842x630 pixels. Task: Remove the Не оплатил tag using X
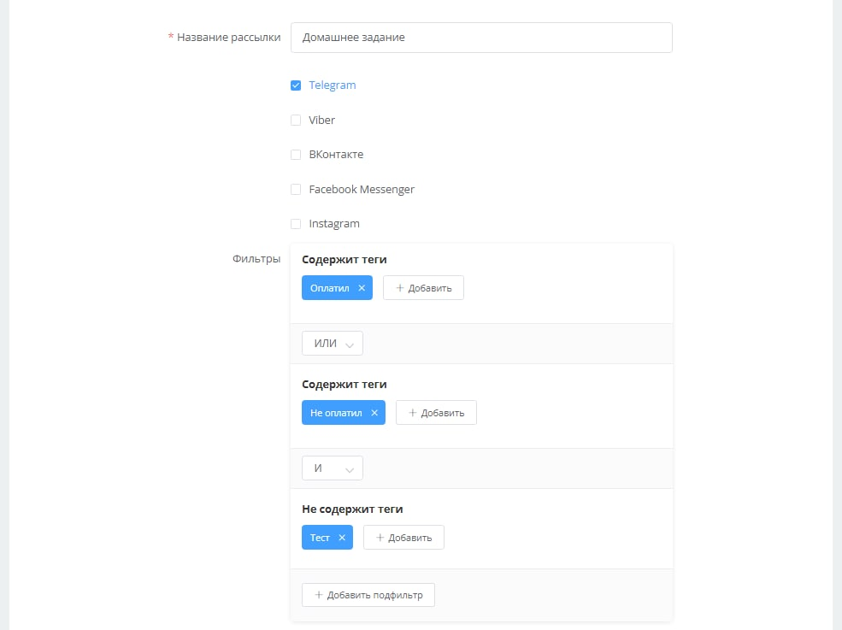pyautogui.click(x=374, y=413)
